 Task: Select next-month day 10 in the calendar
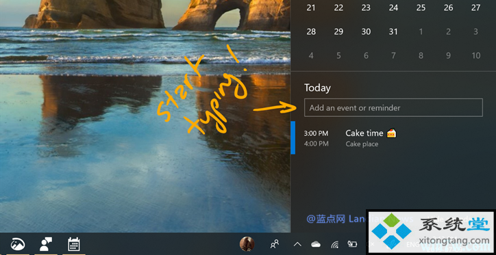pyautogui.click(x=475, y=55)
